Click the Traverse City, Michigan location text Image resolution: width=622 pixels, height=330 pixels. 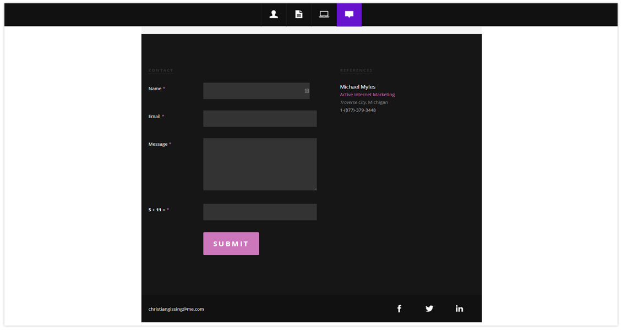coord(364,102)
